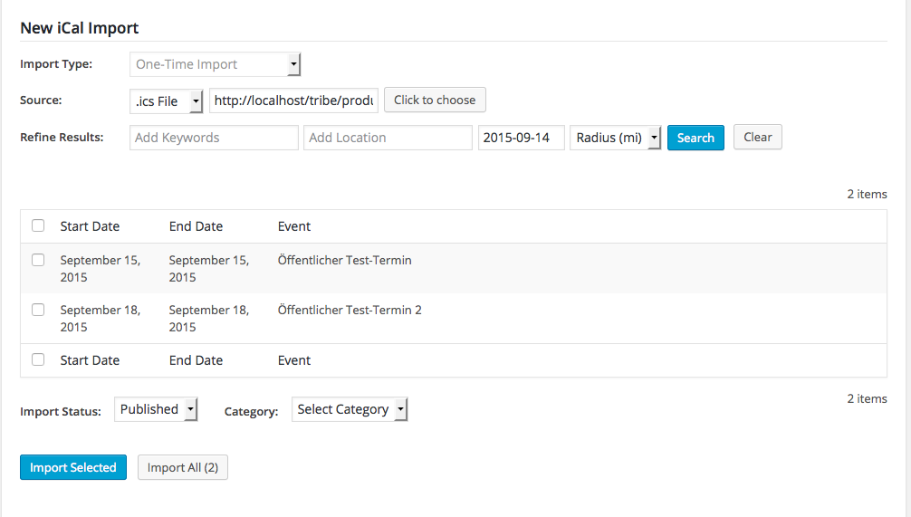Toggle the select-all checkbox in table footer
This screenshot has height=517, width=911.
pyautogui.click(x=38, y=359)
